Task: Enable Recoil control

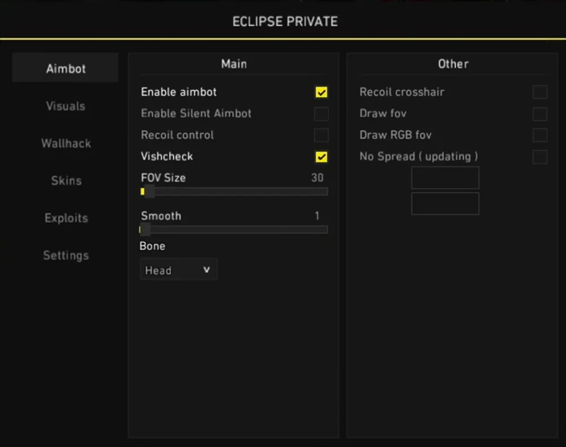Action: pyautogui.click(x=321, y=135)
